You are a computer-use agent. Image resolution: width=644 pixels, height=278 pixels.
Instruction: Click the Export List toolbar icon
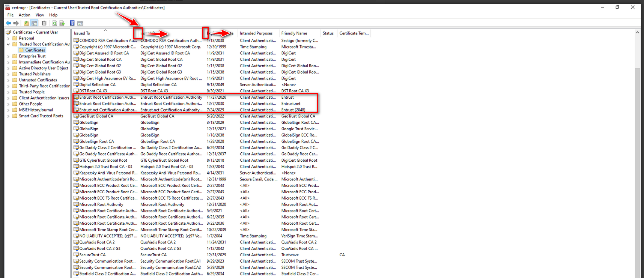(62, 23)
